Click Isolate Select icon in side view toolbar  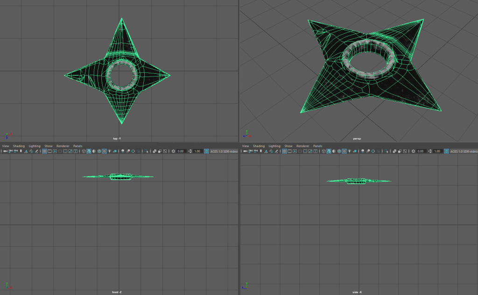pos(386,151)
